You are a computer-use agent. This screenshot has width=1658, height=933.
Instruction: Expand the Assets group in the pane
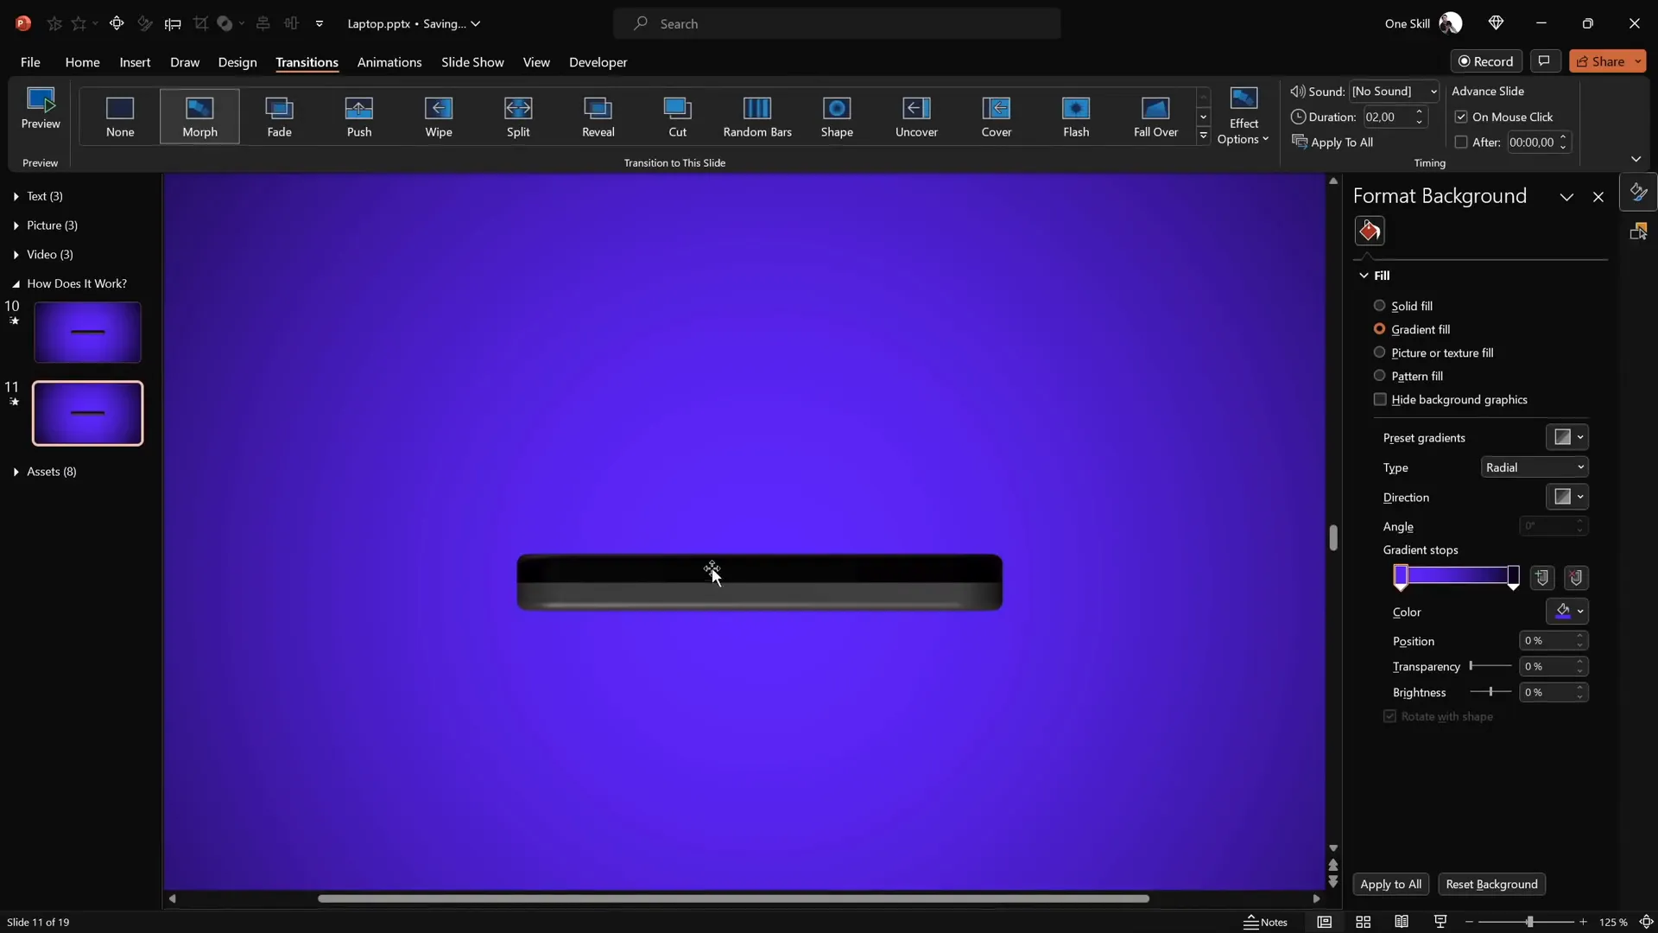pyautogui.click(x=15, y=472)
